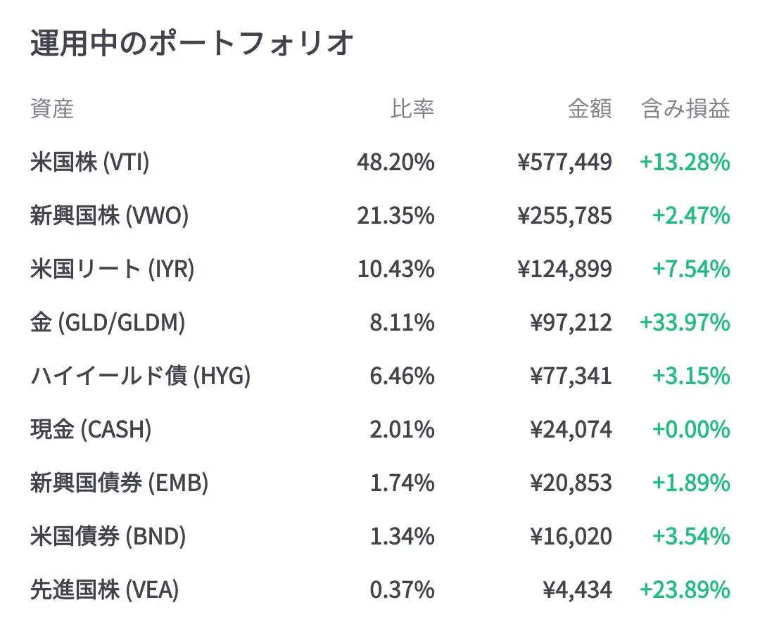Select the 米国債券 (BND) row
Viewport: 760px width, 624px height.
pos(108,537)
